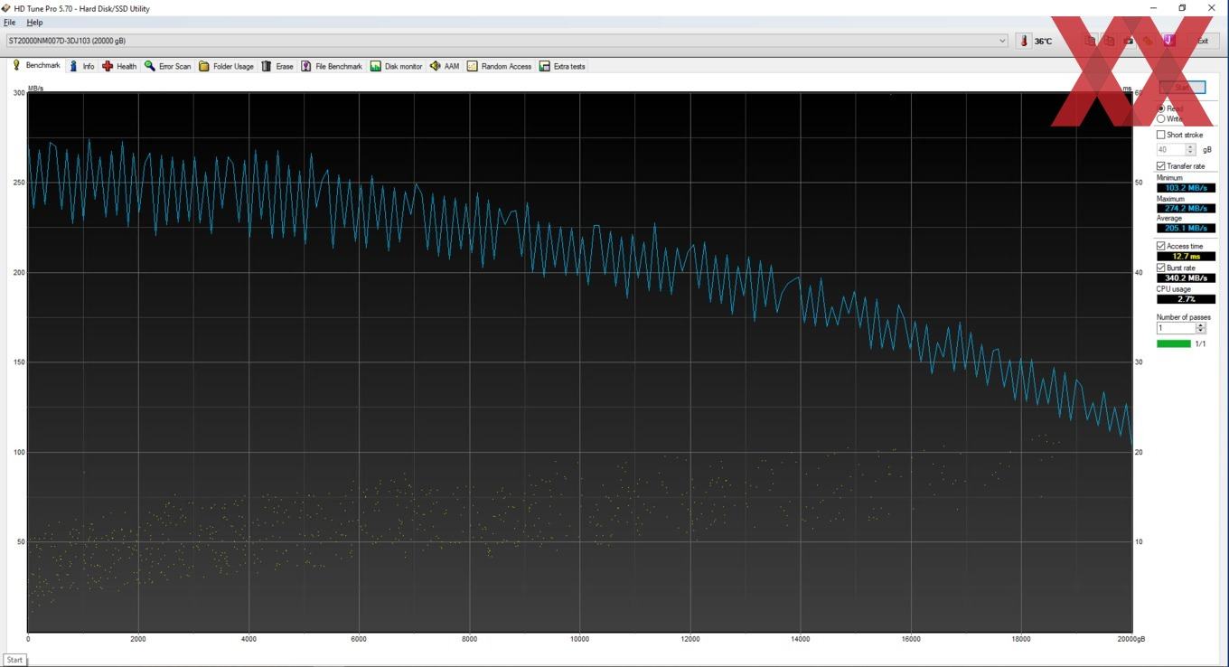The image size is (1229, 667).
Task: Switch to the Random Access tab
Action: 499,66
